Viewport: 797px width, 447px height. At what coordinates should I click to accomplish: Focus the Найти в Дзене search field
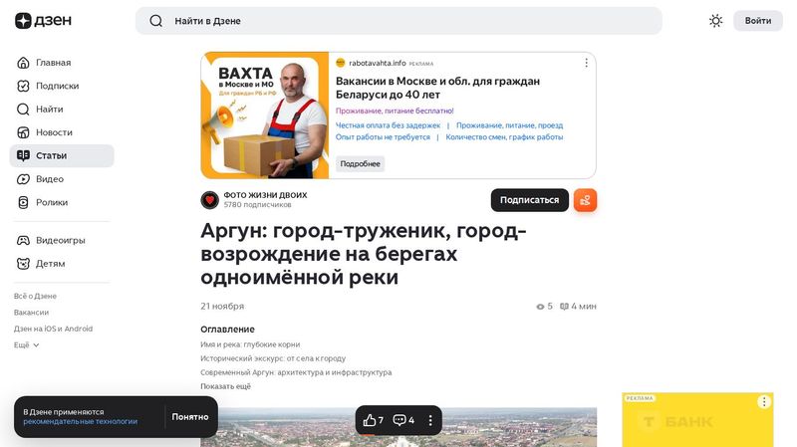point(398,21)
